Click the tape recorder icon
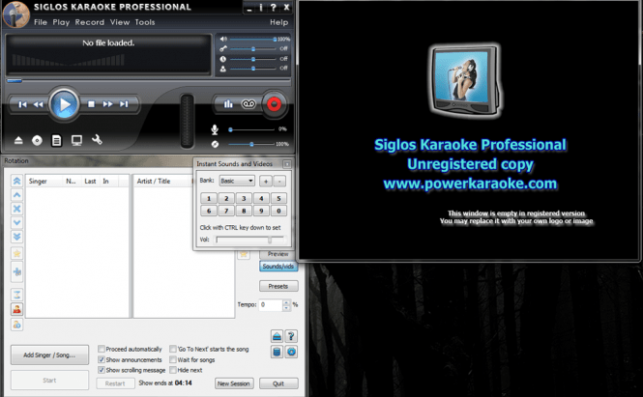This screenshot has width=643, height=397. click(248, 104)
